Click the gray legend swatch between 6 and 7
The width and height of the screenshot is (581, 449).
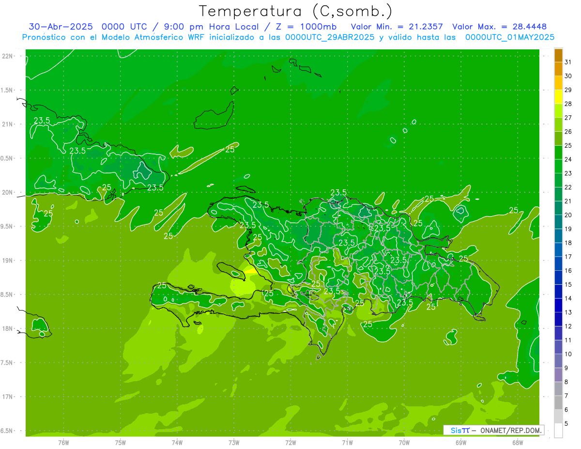(558, 403)
